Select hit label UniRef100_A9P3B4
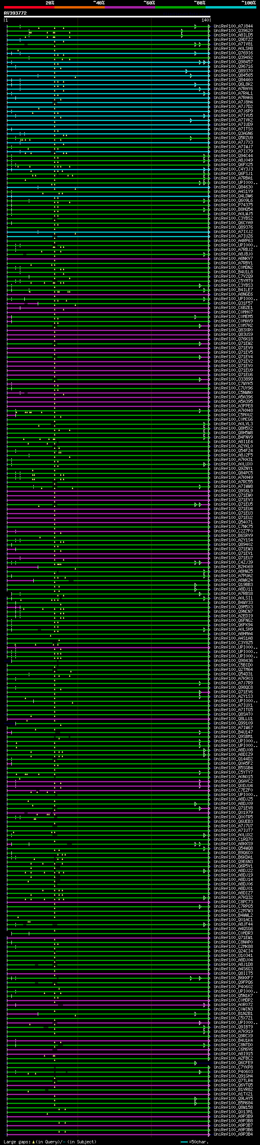This screenshot has height=1145, width=260. (x=233, y=1134)
